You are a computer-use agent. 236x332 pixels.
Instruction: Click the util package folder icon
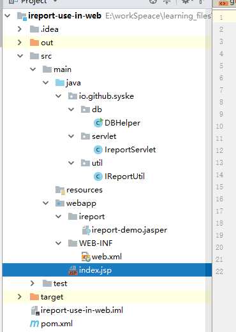pyautogui.click(x=85, y=163)
